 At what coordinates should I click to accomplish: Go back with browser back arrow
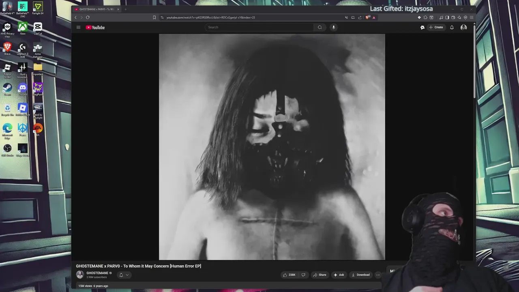click(x=75, y=17)
